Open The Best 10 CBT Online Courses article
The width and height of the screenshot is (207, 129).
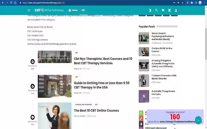point(96,110)
